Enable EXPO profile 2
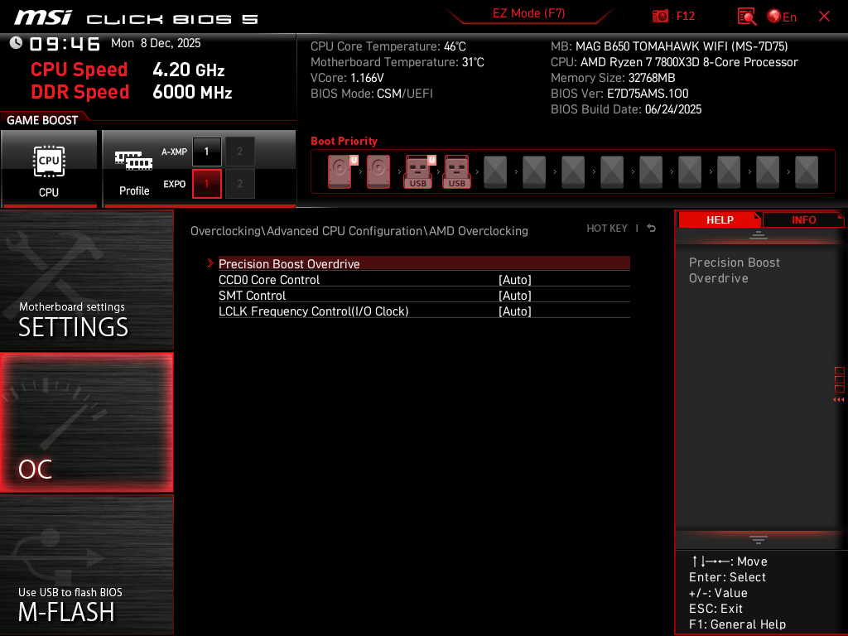848x636 pixels. 239,184
